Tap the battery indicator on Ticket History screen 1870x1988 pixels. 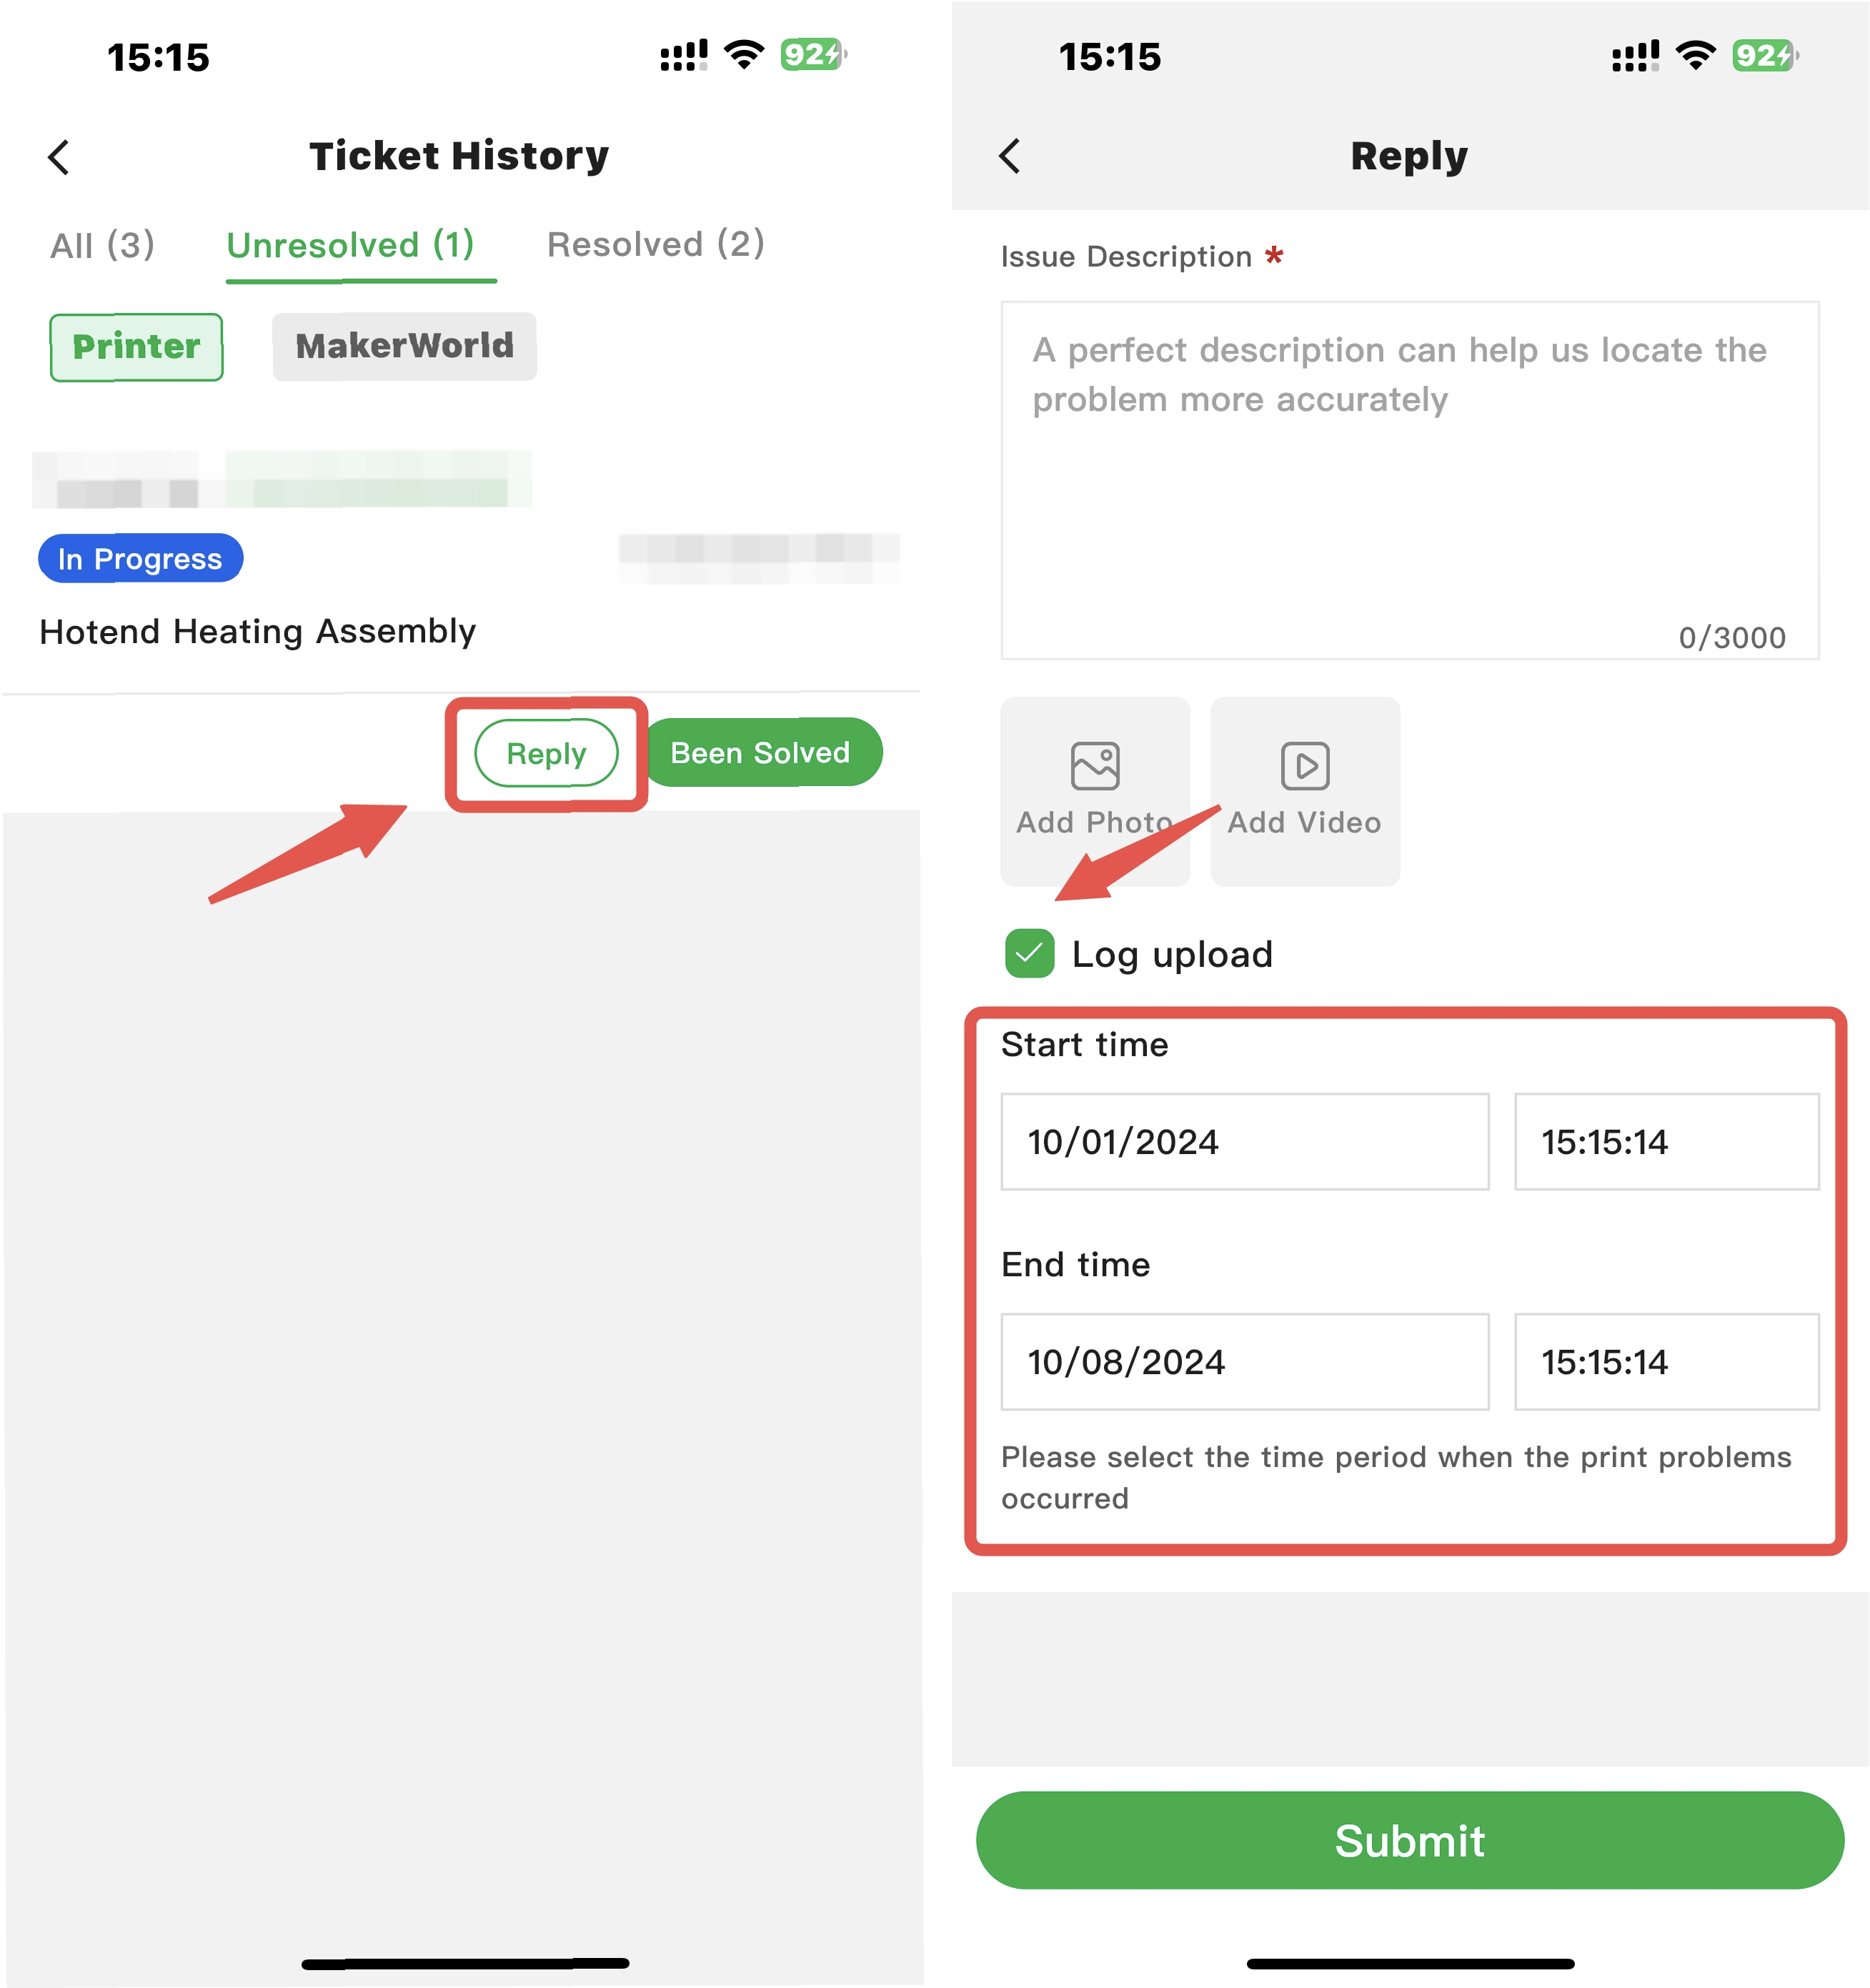tap(814, 54)
